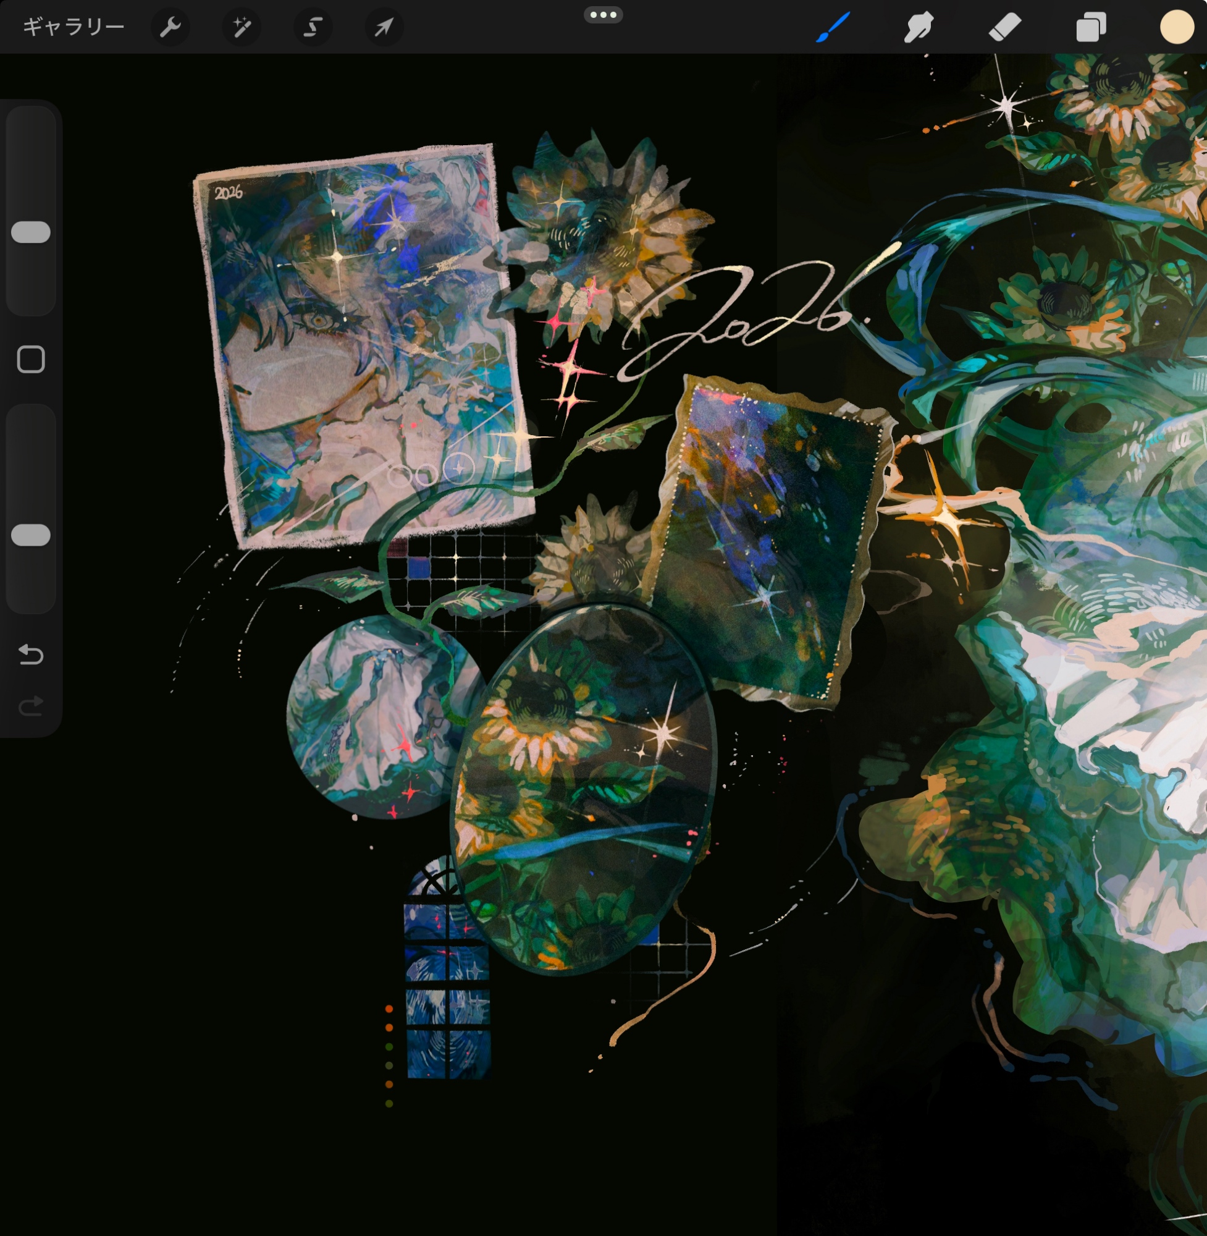Screen dimensions: 1207x1236
Task: Redo using the sidebar arrow
Action: (x=30, y=705)
